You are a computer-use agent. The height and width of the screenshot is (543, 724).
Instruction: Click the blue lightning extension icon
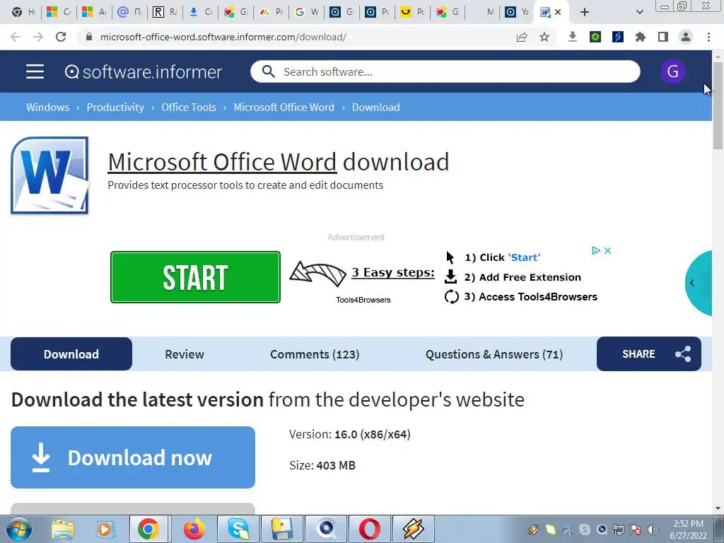pos(618,37)
